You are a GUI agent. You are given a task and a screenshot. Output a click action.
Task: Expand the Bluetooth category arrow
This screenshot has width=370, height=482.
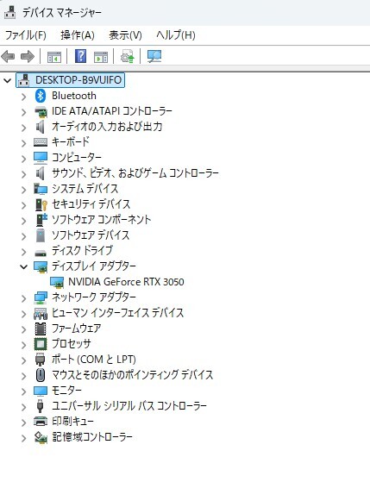[x=23, y=97]
